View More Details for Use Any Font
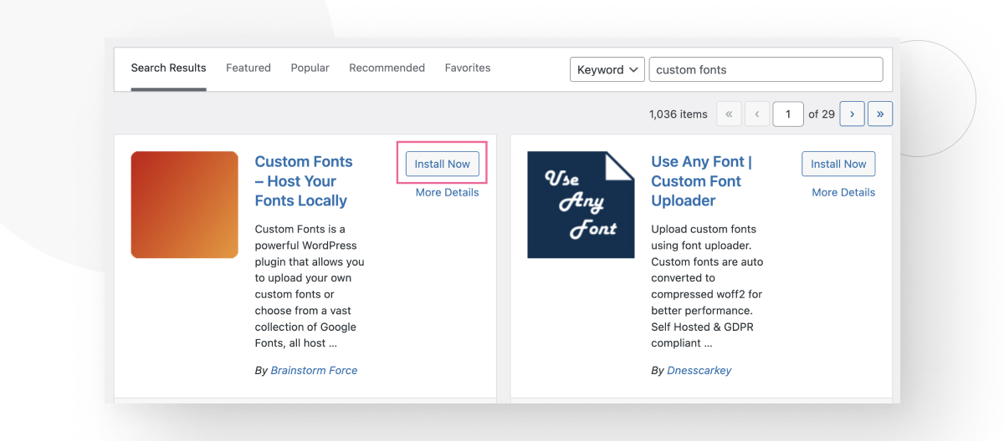The height and width of the screenshot is (441, 1004). click(x=843, y=192)
